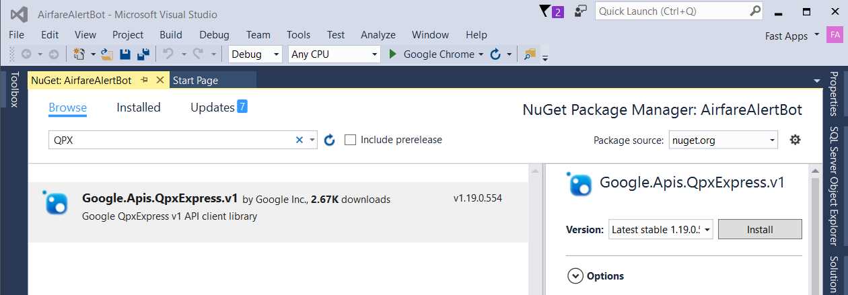This screenshot has width=848, height=295.
Task: Open NuGet settings gear icon
Action: 795,140
